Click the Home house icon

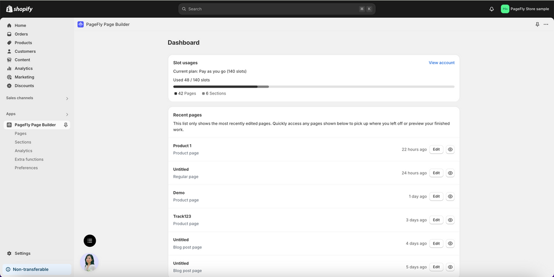(x=9, y=25)
